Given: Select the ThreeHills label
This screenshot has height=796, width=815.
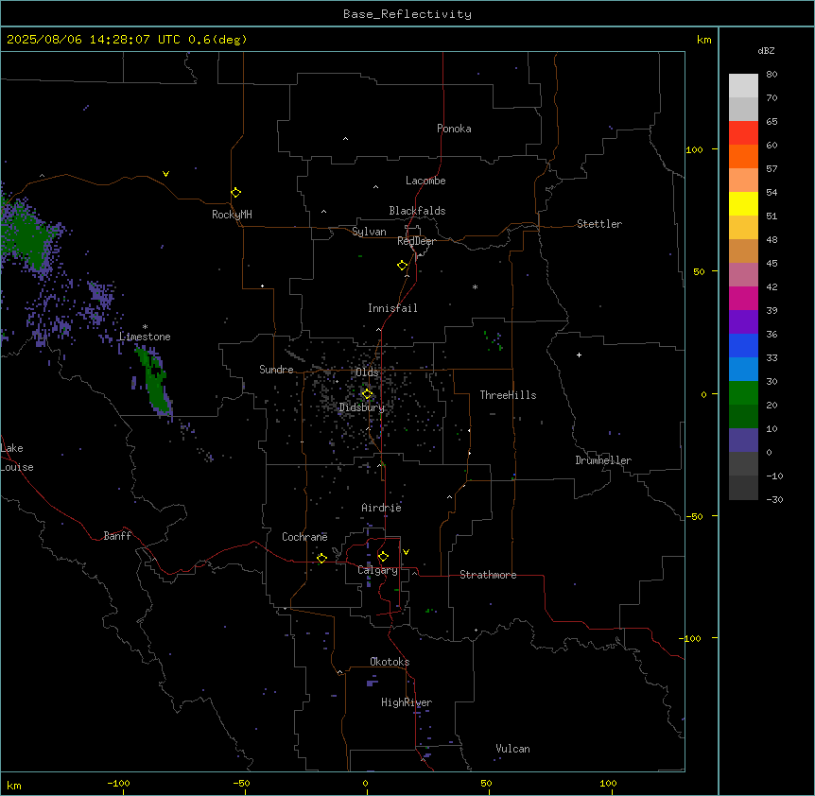Looking at the screenshot, I should pos(508,395).
